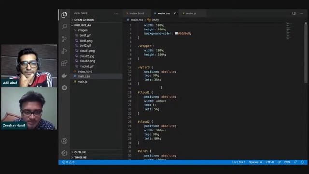
Task: Click the round activity bar icon below Docker
Action: click(x=64, y=88)
